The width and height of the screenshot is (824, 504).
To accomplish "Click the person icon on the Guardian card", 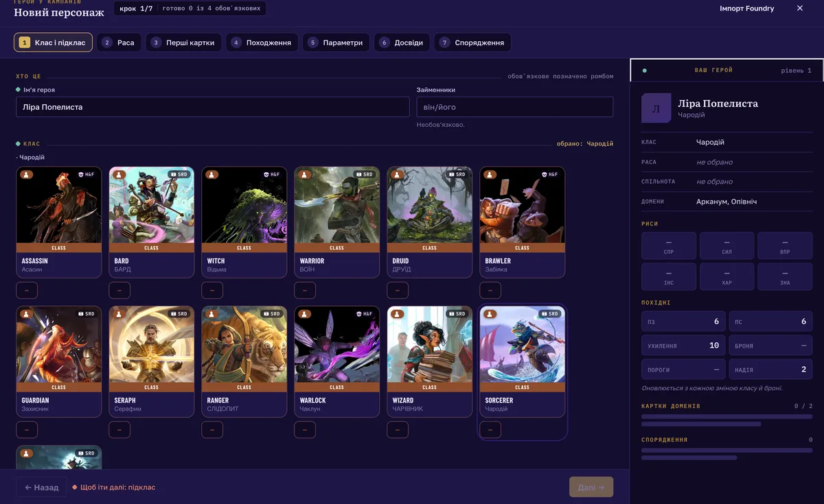I will click(27, 314).
